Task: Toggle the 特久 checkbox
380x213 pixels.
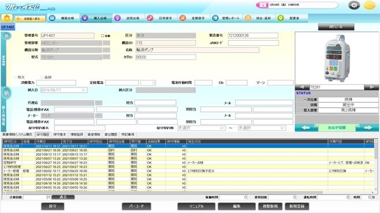Action: point(16,77)
